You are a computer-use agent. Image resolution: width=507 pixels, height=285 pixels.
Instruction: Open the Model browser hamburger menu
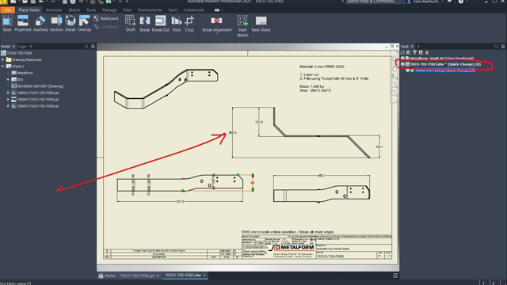[x=93, y=47]
